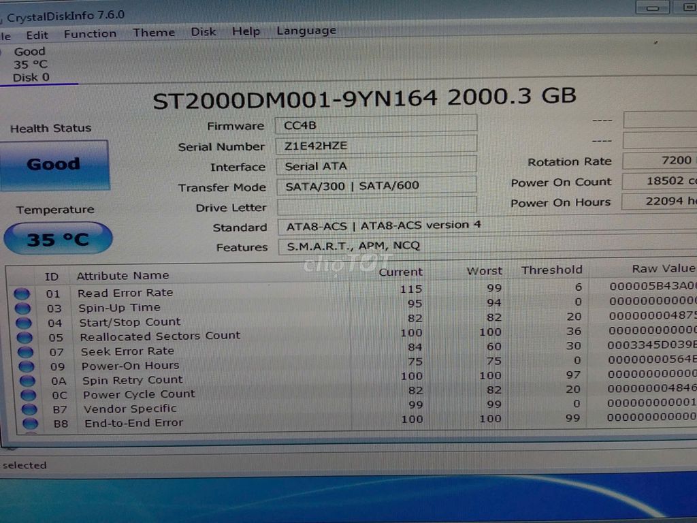The image size is (697, 523).
Task: Open the Function menu
Action: (x=91, y=34)
